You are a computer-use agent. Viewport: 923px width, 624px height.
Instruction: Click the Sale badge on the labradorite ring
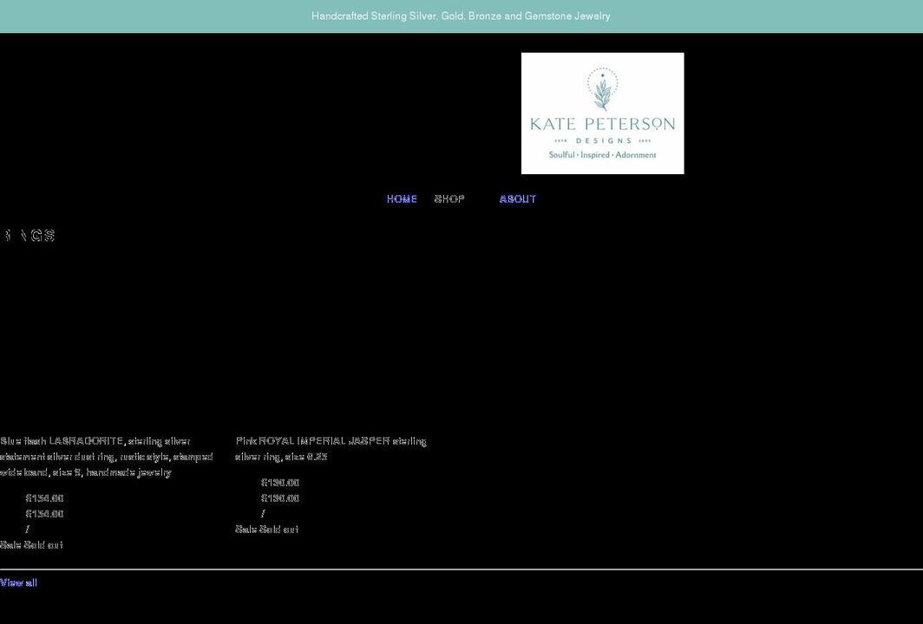(9, 543)
